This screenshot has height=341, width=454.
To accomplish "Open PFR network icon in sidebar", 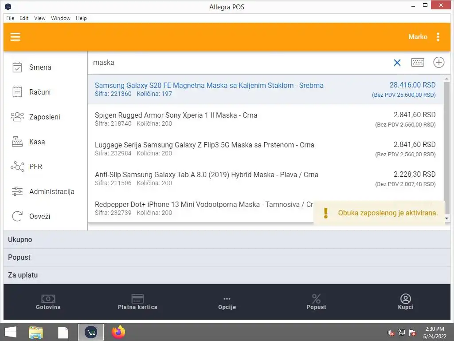I will click(17, 167).
